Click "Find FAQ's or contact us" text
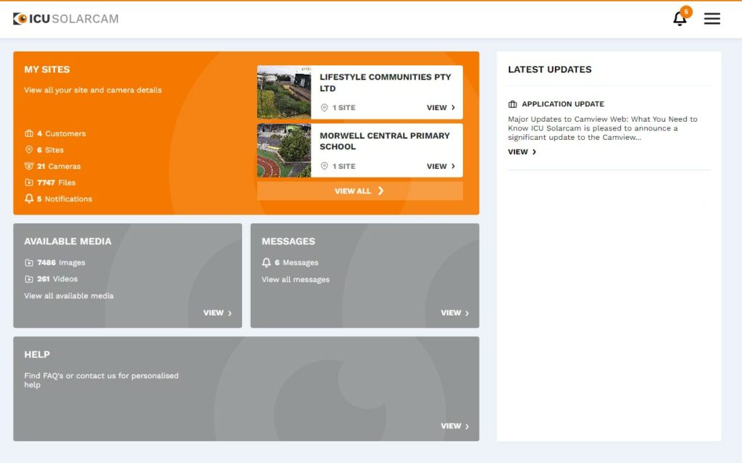The height and width of the screenshot is (463, 742). 101,380
